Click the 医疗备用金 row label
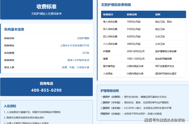This screenshot has height=124, width=189. point(109,66)
